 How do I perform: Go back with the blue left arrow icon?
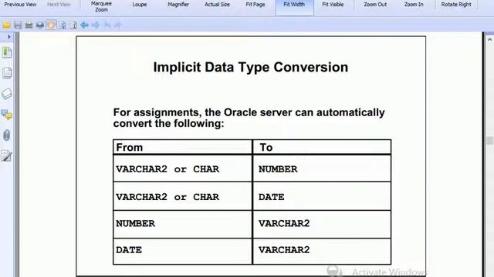click(84, 25)
